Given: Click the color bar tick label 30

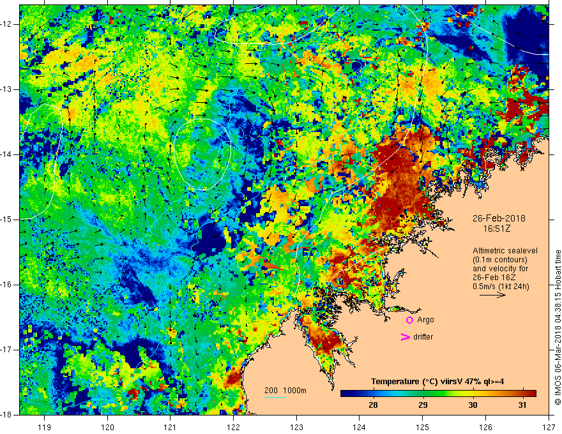Looking at the screenshot, I should click(473, 405).
